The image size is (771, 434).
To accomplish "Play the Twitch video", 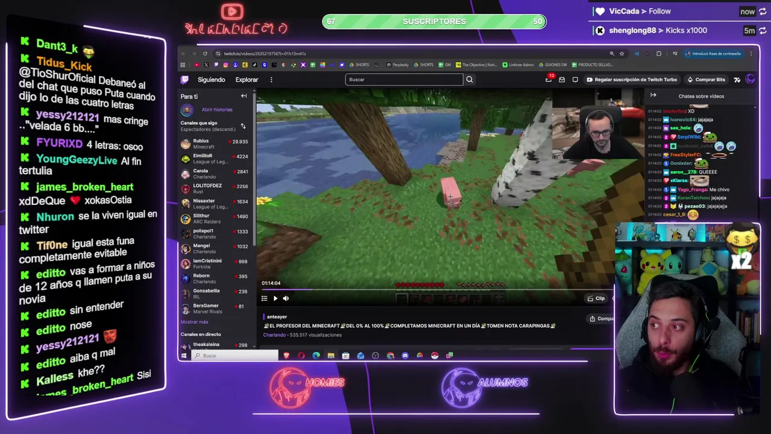I will [275, 298].
